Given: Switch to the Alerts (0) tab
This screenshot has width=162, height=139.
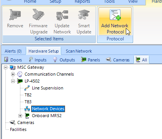Looking at the screenshot, I should [x=13, y=51].
